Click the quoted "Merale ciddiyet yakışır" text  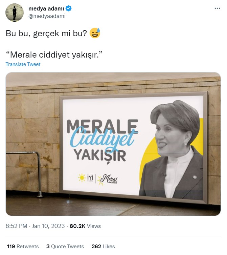(x=54, y=55)
